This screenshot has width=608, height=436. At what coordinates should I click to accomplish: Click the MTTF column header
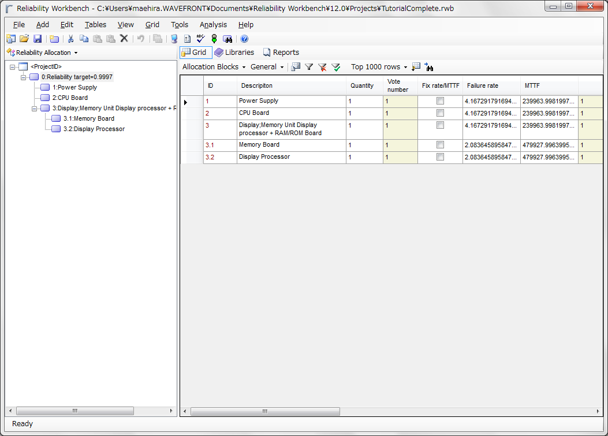coord(549,85)
